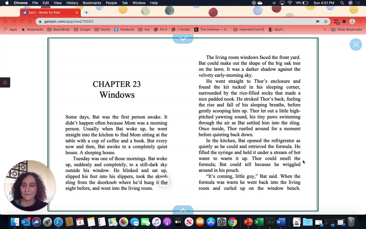Open the Help menu

point(154,3)
